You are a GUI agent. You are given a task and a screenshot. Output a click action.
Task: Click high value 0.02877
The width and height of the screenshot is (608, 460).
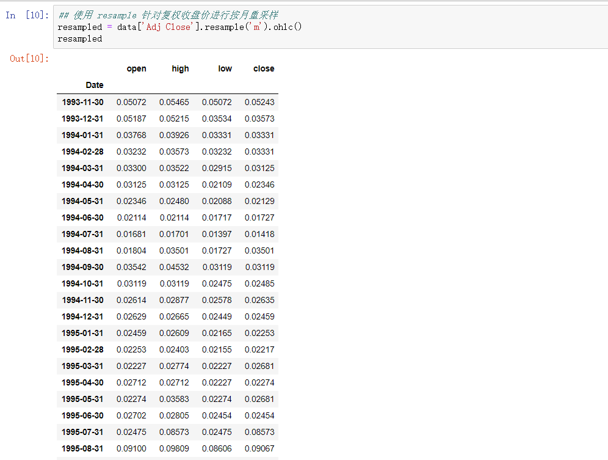(174, 300)
